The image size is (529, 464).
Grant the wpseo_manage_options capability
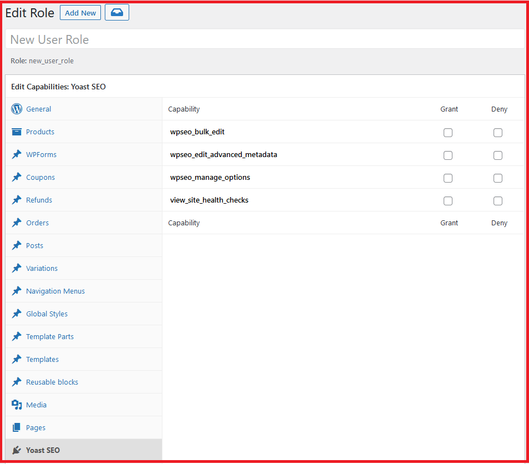(x=448, y=178)
